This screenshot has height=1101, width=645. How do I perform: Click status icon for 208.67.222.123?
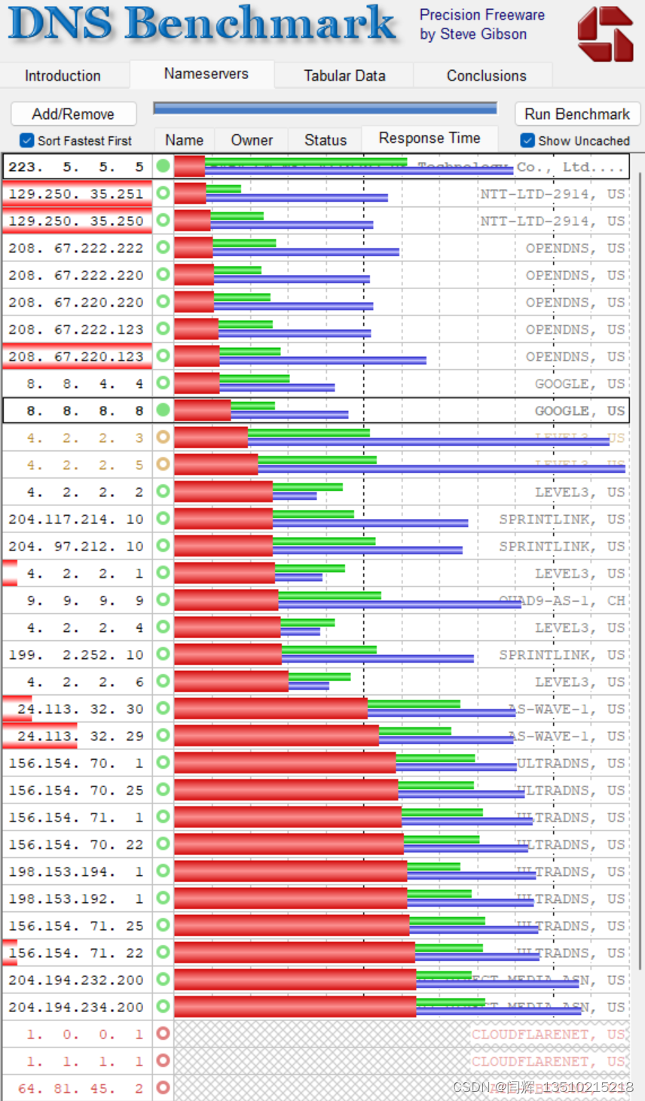[163, 328]
